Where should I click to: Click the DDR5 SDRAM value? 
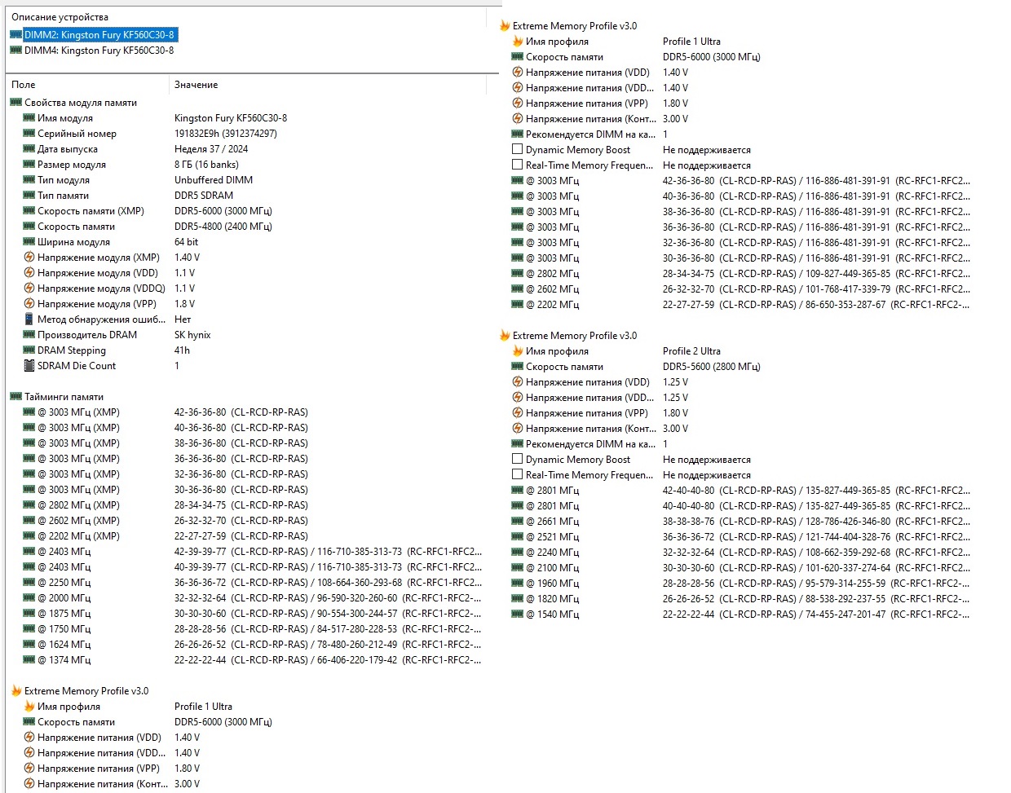(204, 196)
